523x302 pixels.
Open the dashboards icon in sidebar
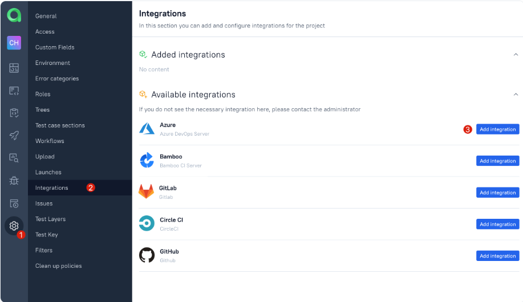coord(14,68)
